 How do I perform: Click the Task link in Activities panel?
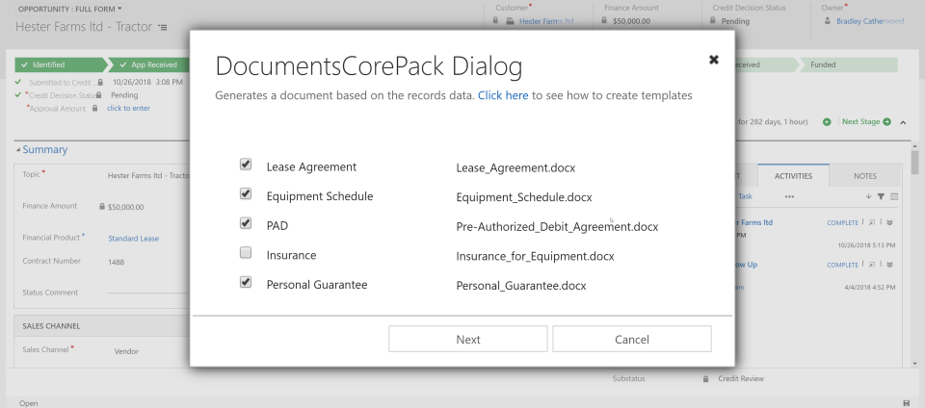pyautogui.click(x=745, y=196)
